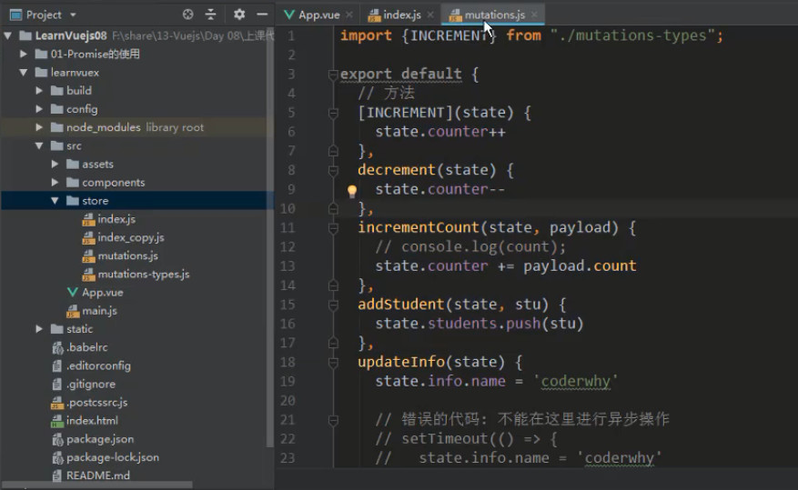The image size is (798, 490).
Task: Close the mutations.js tab
Action: click(x=534, y=15)
